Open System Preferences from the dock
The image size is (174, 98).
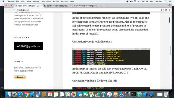(x=128, y=94)
